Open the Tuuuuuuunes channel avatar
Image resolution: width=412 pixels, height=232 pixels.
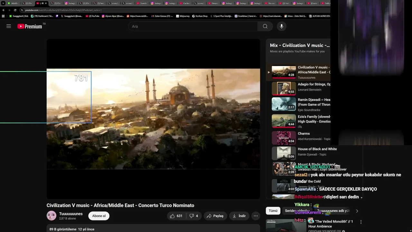coord(51,216)
